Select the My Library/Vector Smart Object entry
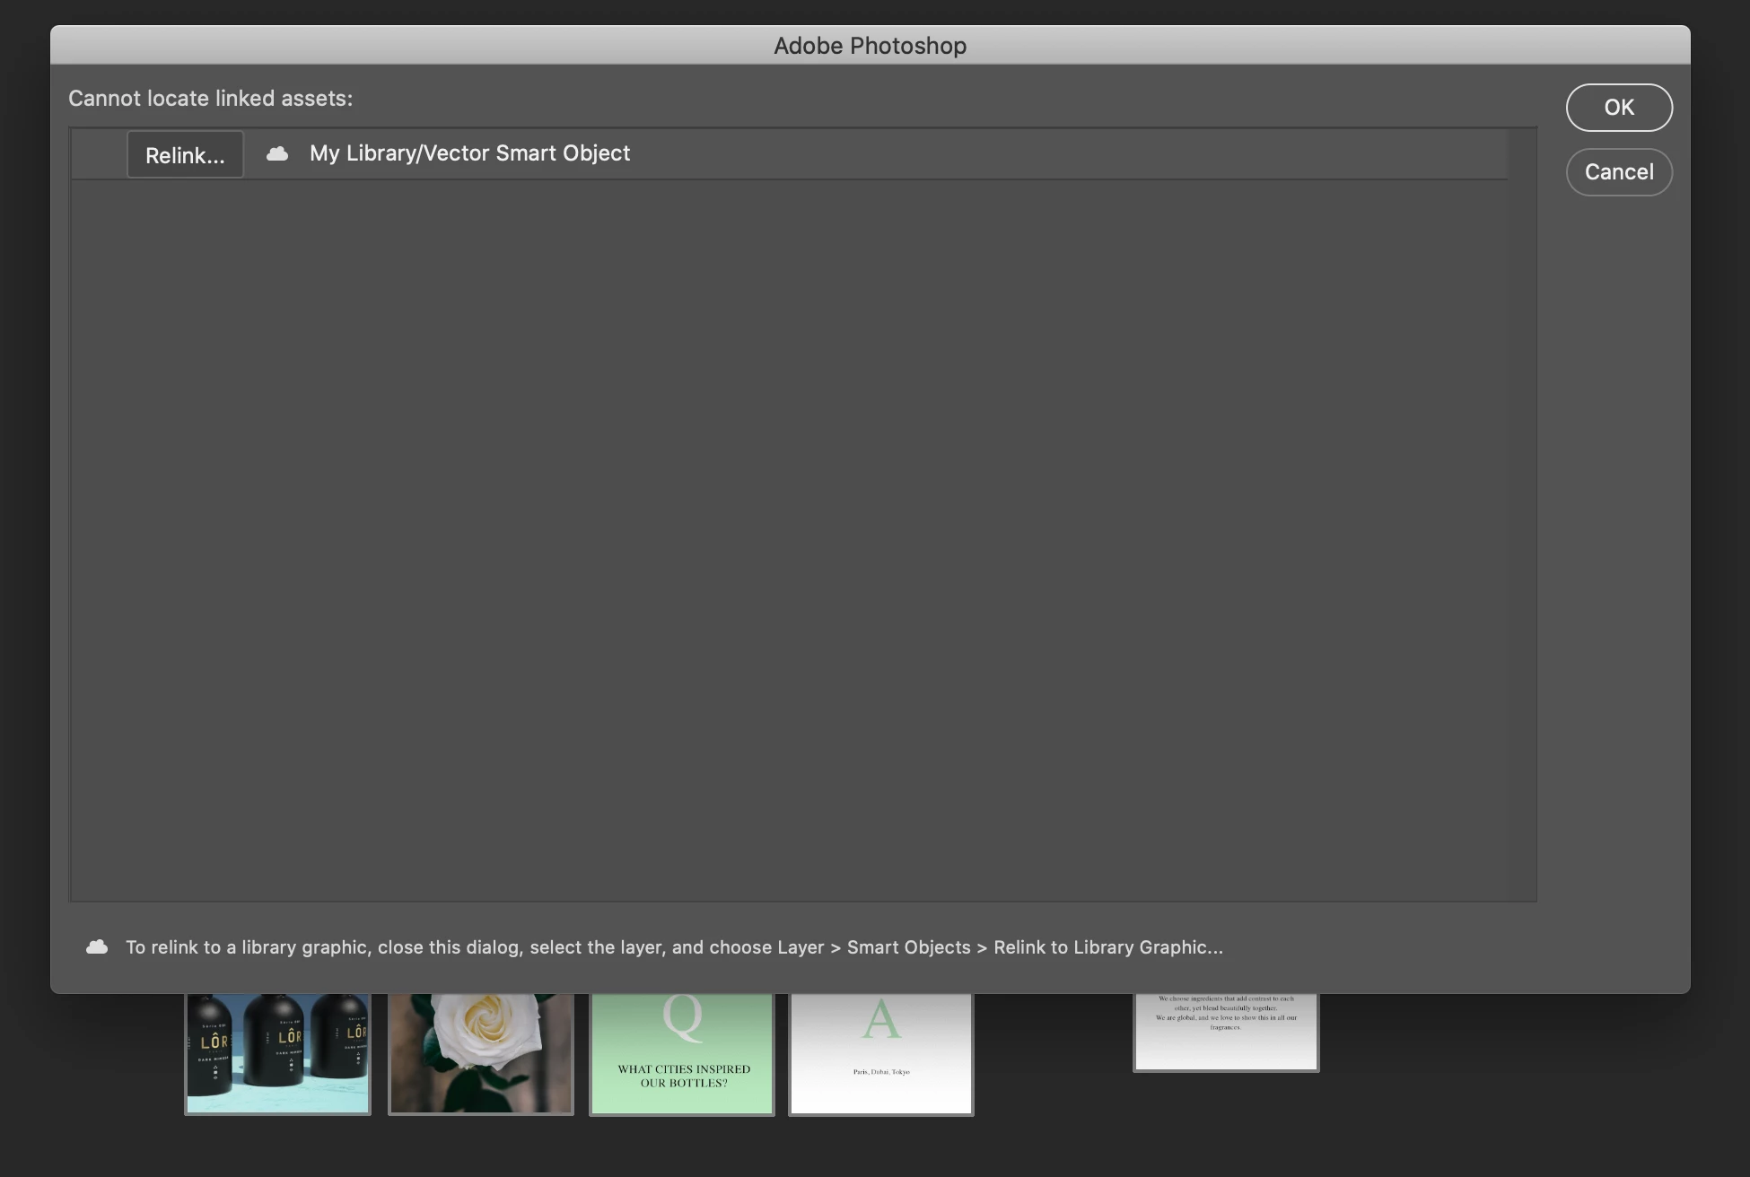 point(469,153)
